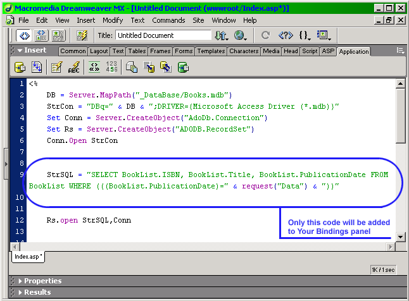This screenshot has width=409, height=301.
Task: Select the Frames insert tab
Action: pos(160,51)
